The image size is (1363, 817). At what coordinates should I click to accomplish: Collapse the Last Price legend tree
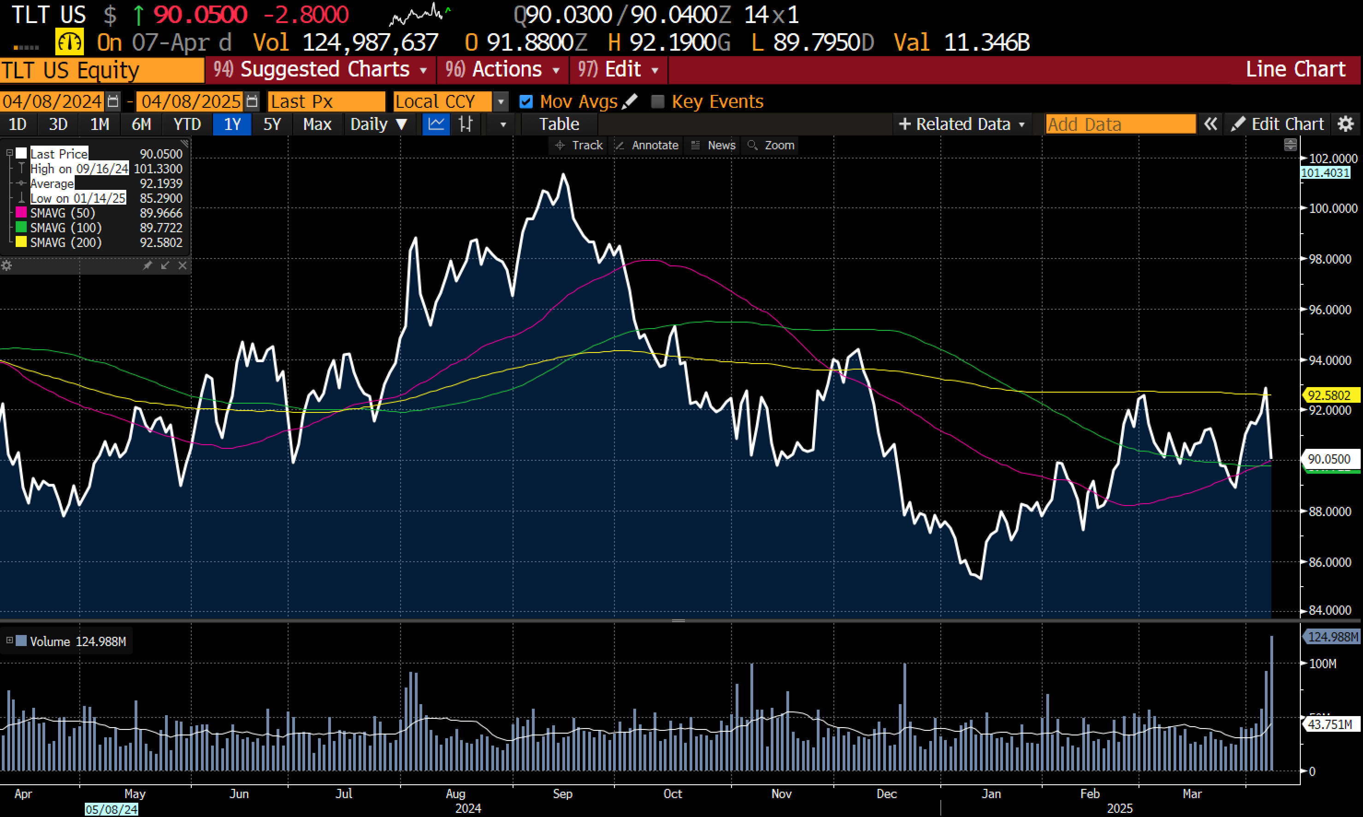[x=9, y=153]
